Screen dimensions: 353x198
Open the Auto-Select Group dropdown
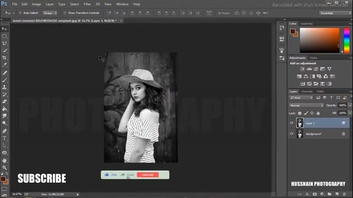point(50,13)
